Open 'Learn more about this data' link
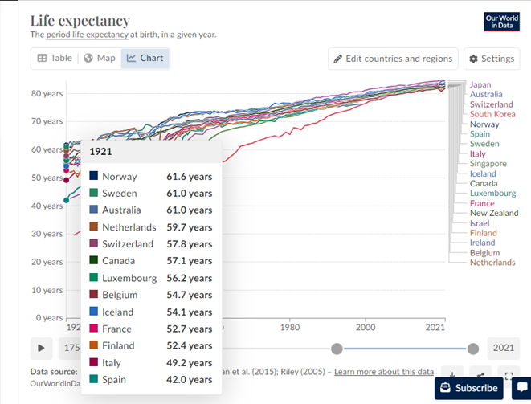531x404 pixels. click(x=384, y=372)
